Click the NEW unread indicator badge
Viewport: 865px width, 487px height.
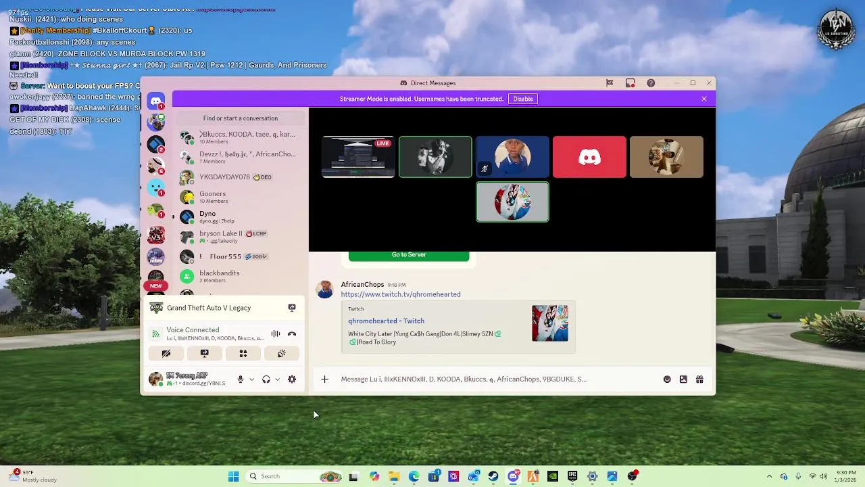[155, 285]
